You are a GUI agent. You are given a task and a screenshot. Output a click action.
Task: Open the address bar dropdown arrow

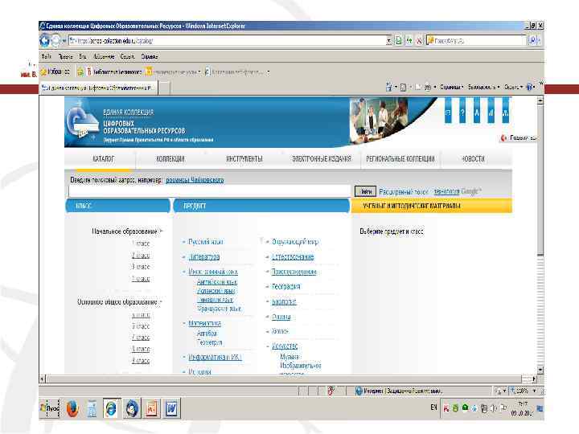pyautogui.click(x=388, y=41)
